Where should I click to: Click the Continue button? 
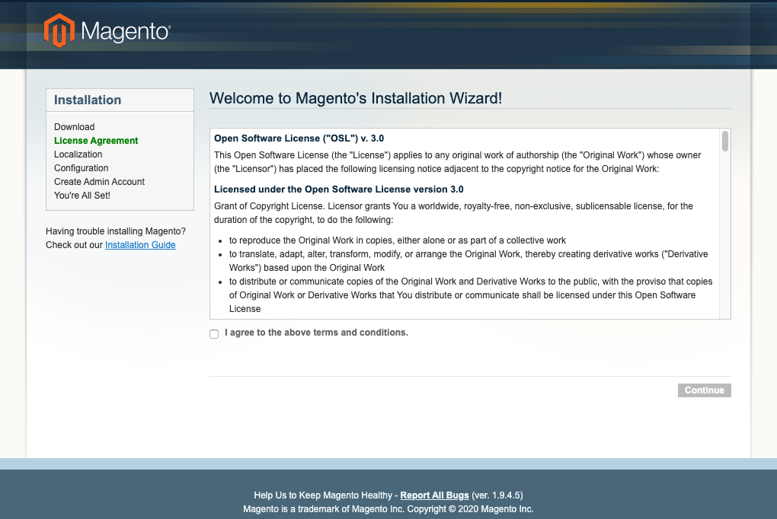[704, 390]
